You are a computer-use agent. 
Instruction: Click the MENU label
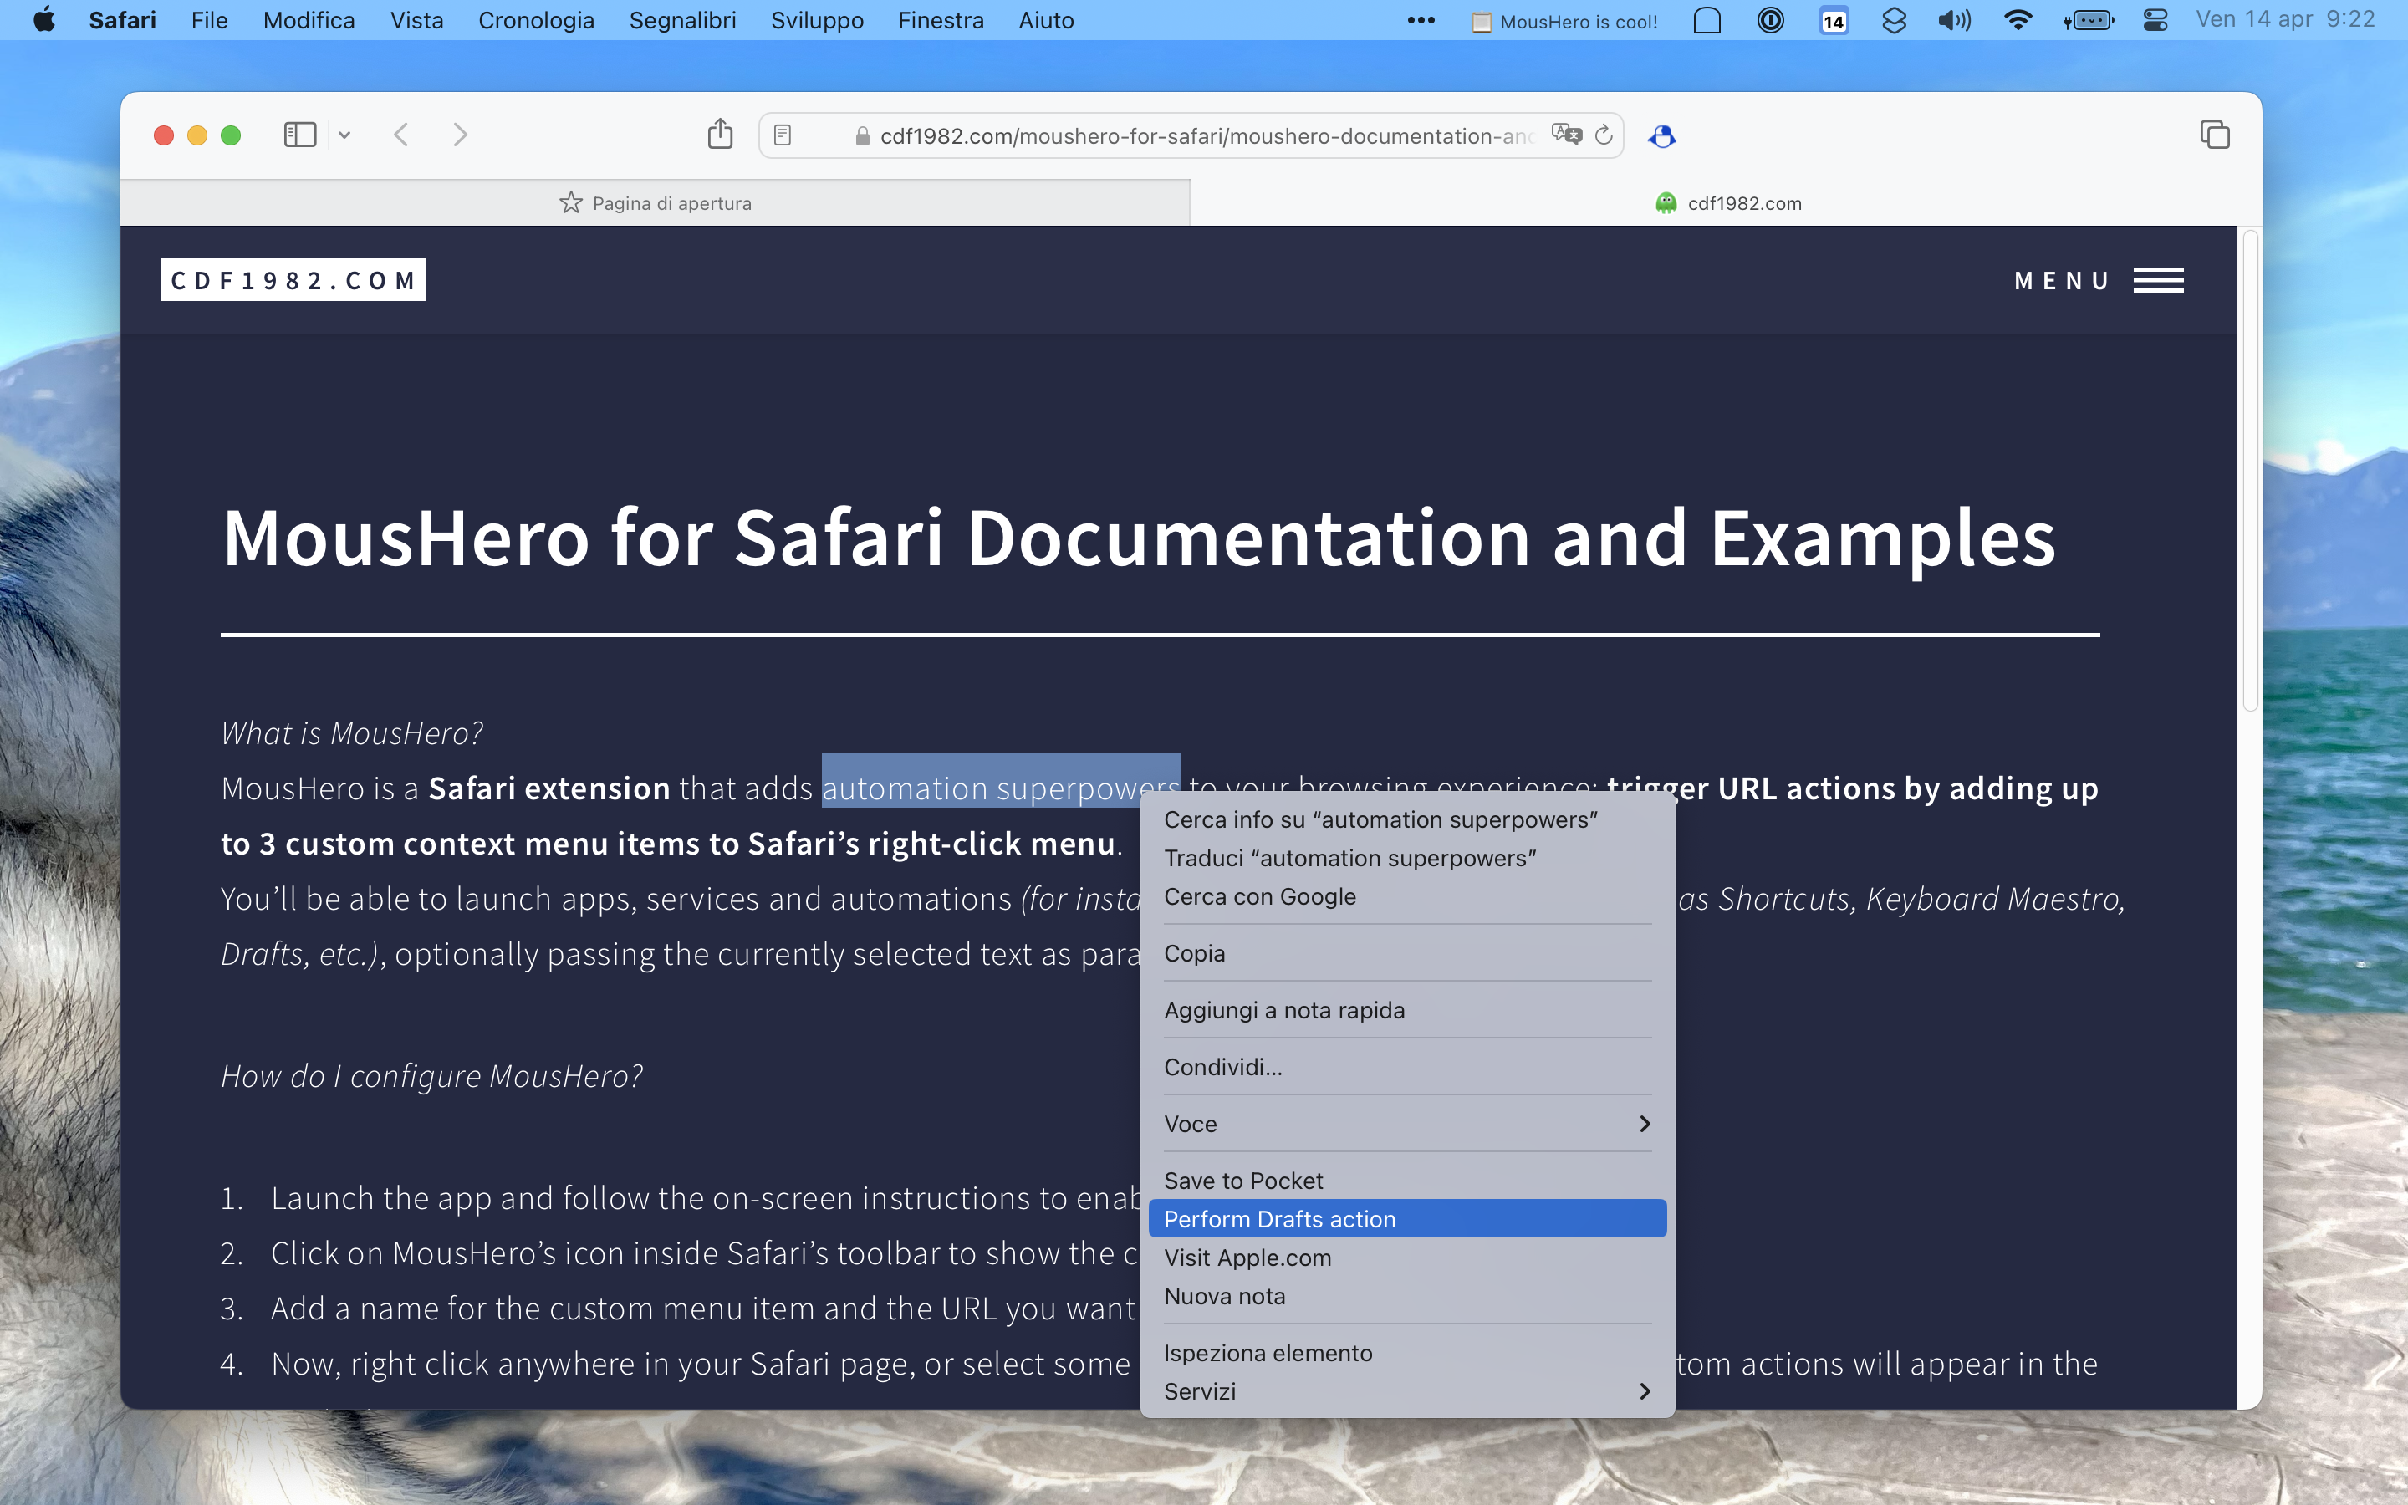pos(2062,281)
